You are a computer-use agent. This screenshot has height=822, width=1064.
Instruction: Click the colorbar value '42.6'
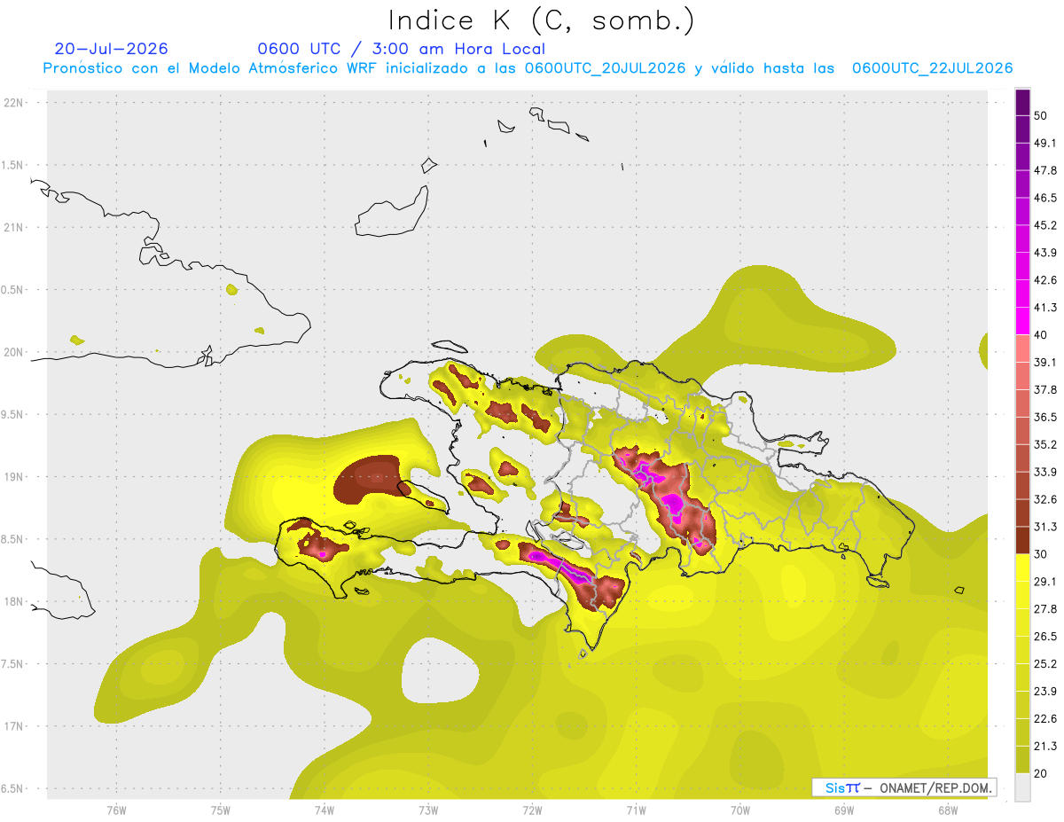[x=1045, y=280]
